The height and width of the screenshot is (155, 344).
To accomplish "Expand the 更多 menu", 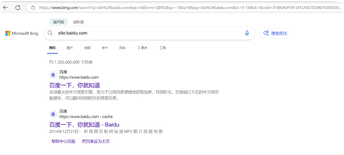I will (143, 48).
